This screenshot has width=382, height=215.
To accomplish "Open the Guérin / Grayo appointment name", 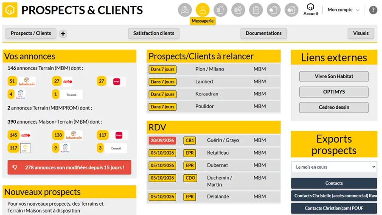I will [x=223, y=140].
